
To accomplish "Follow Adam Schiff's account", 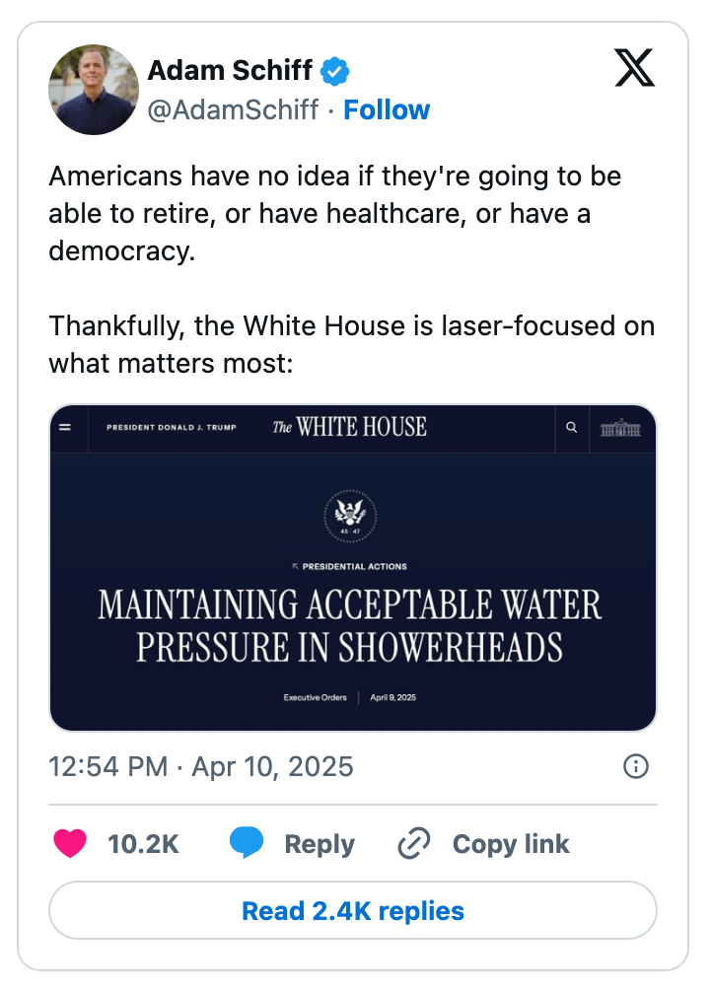I will pyautogui.click(x=387, y=109).
